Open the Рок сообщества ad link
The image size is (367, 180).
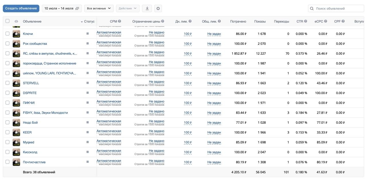(35, 44)
